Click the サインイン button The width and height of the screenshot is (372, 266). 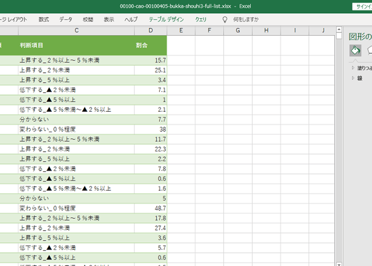coord(362,6)
